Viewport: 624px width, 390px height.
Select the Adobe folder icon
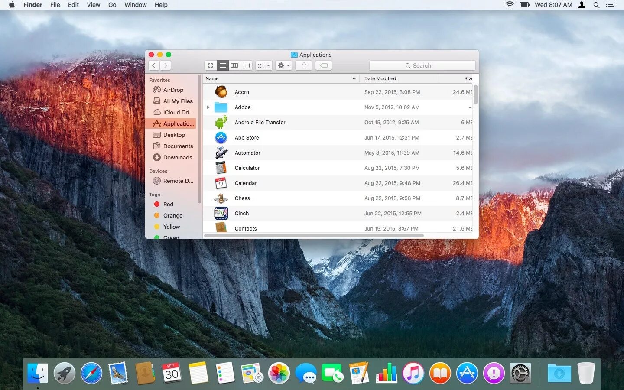[221, 107]
